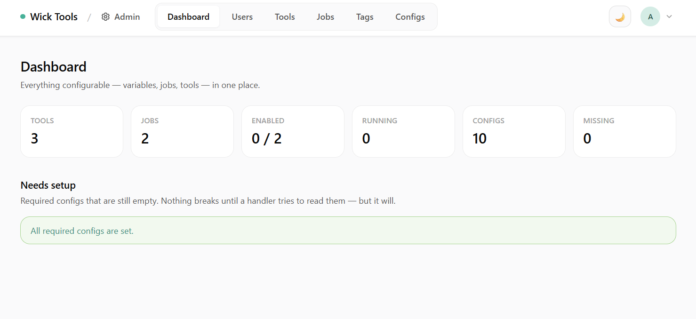Toggle the theme using the moon button
The width and height of the screenshot is (696, 319).
click(x=620, y=16)
